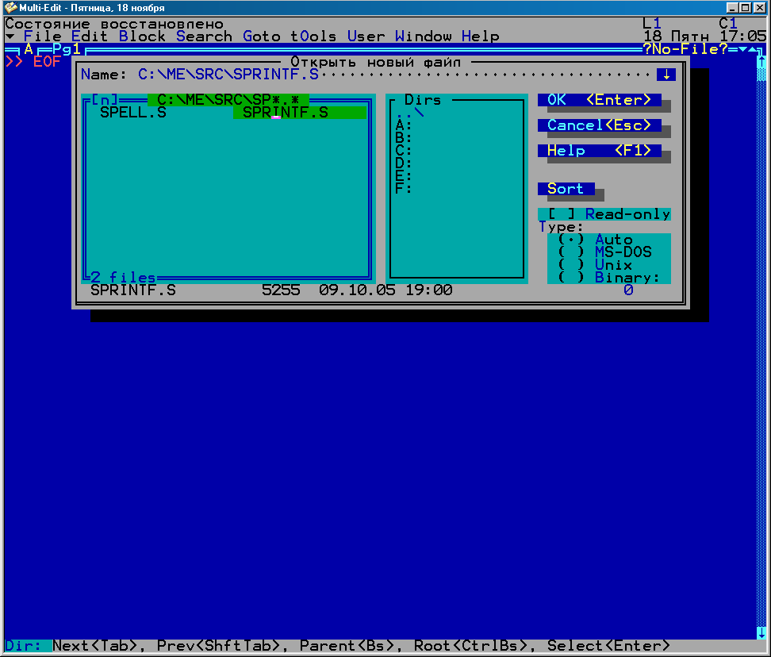Click the Sort button
The image size is (771, 657).
(566, 189)
